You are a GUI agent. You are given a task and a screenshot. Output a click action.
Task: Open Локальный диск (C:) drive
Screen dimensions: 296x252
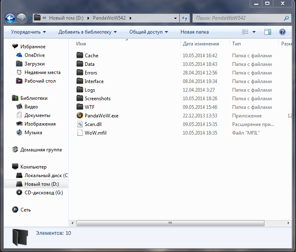click(46, 175)
